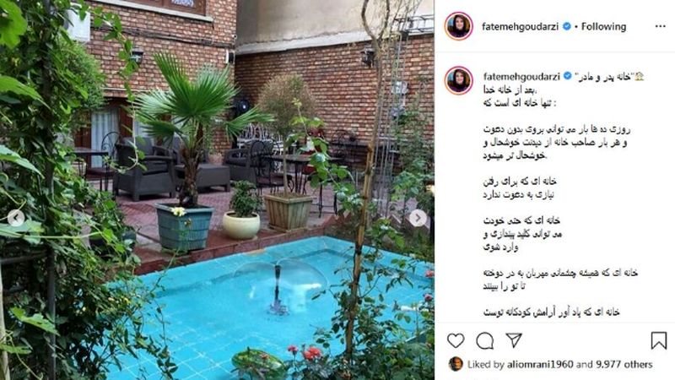Click fatemehgoudarzi username in the header

click(520, 26)
